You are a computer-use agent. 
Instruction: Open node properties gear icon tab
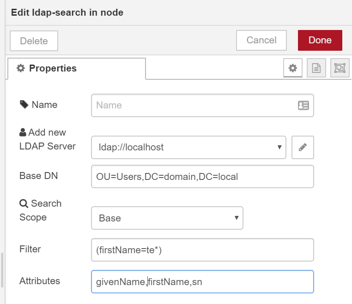tap(293, 68)
